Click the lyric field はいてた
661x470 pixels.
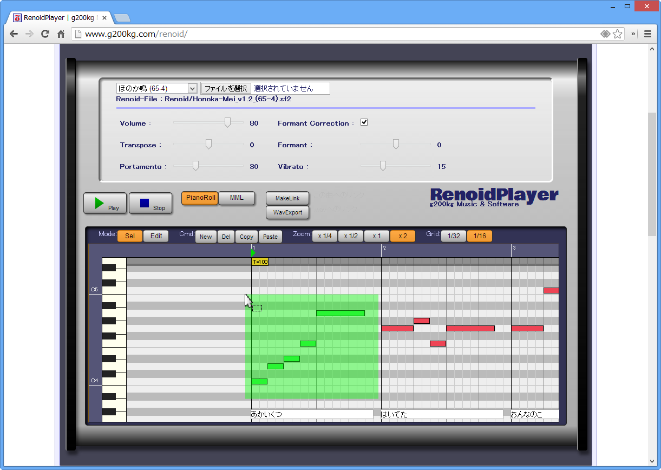(442, 414)
